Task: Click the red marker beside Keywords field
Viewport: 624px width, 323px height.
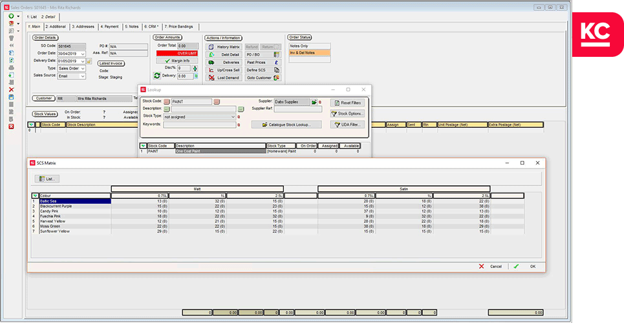Action: tap(239, 125)
